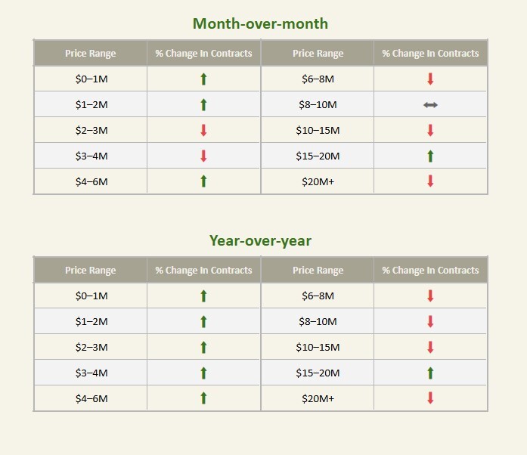
Task: Click the Month-over-month heading
Action: click(x=260, y=24)
